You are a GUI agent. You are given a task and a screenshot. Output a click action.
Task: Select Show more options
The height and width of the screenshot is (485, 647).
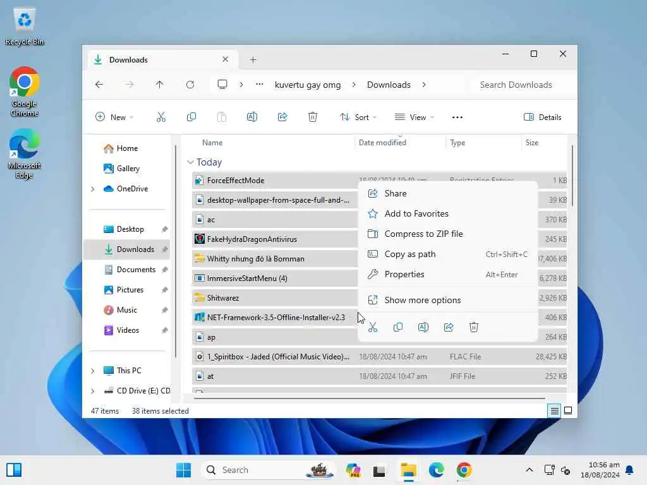pos(448,300)
